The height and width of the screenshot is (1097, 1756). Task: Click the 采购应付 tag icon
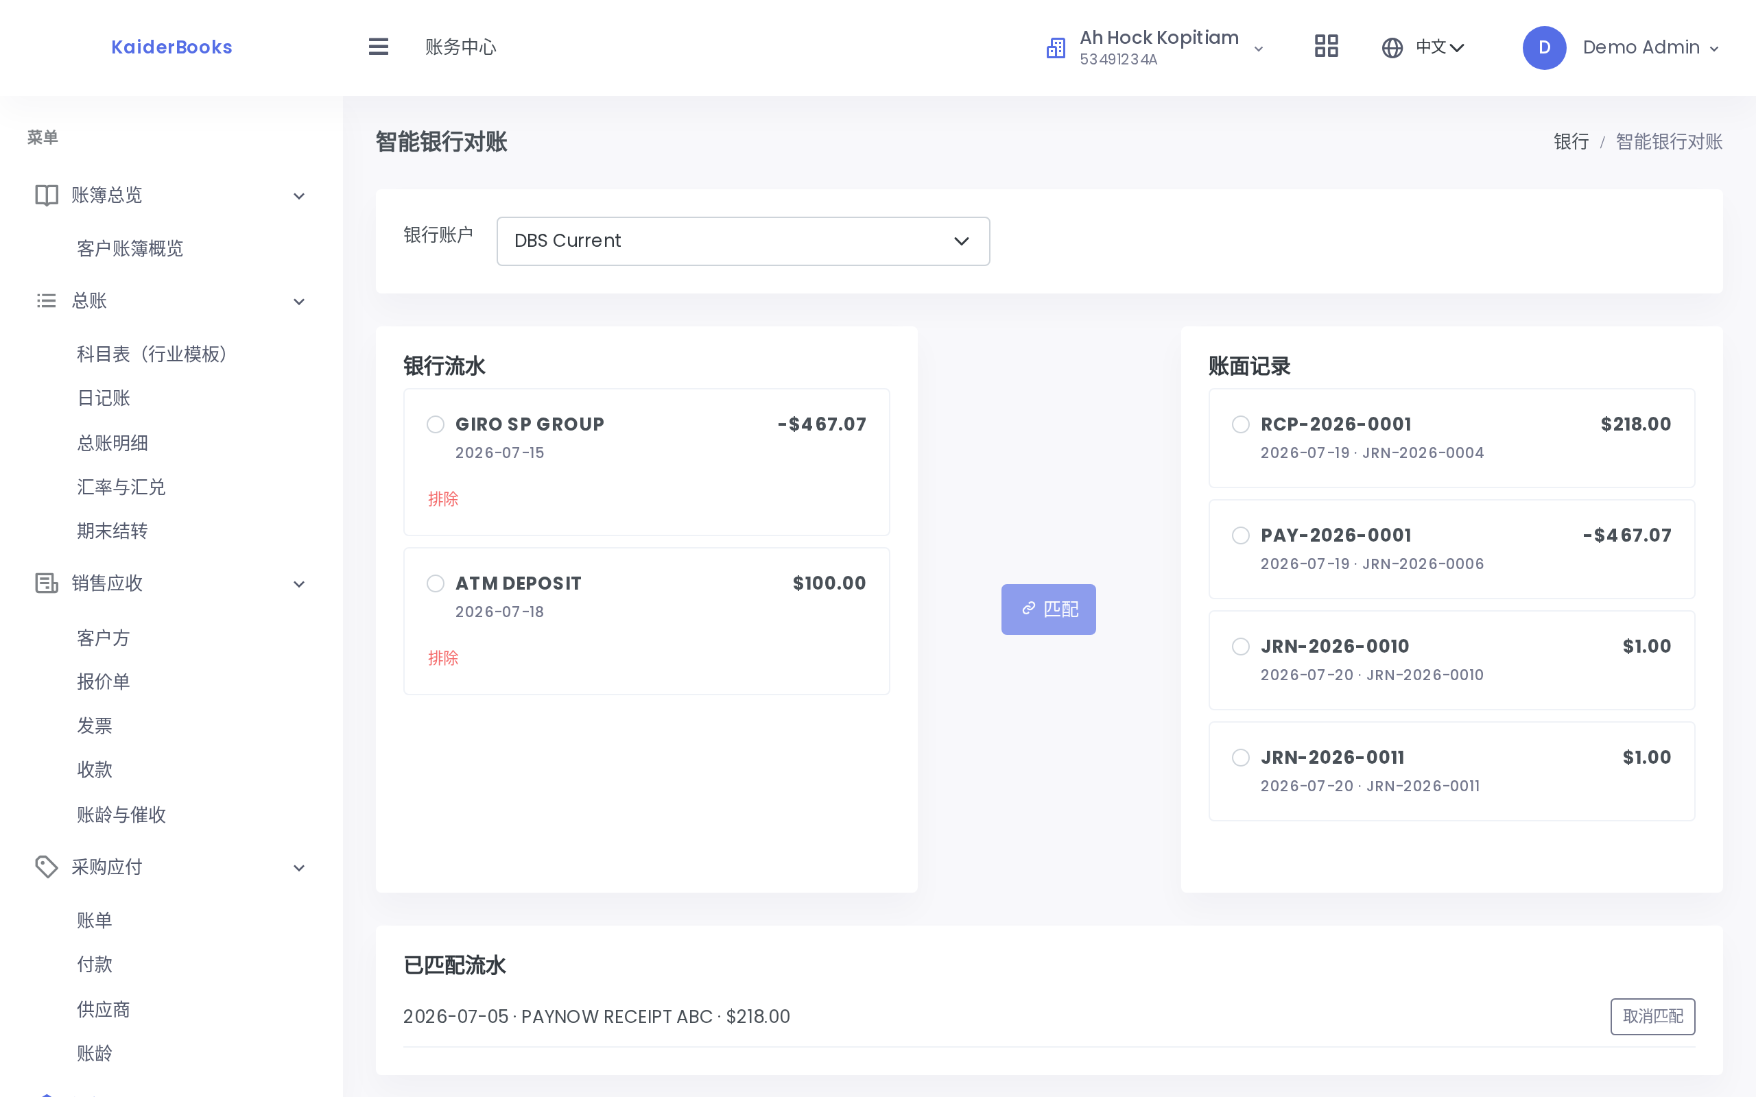click(x=47, y=867)
